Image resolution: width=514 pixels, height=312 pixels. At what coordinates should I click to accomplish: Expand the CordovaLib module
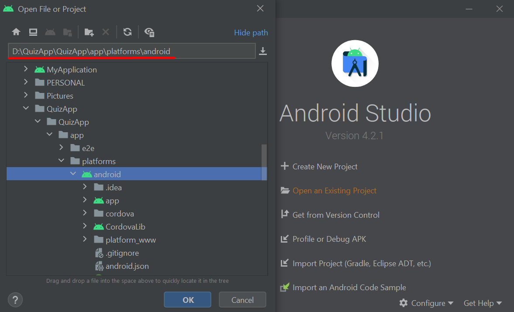click(85, 226)
